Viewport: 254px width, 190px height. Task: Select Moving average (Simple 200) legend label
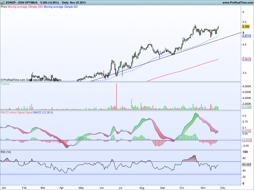click(25, 7)
